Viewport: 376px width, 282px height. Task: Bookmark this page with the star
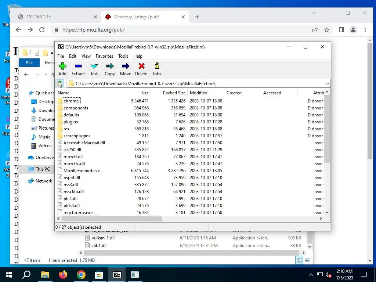326,30
